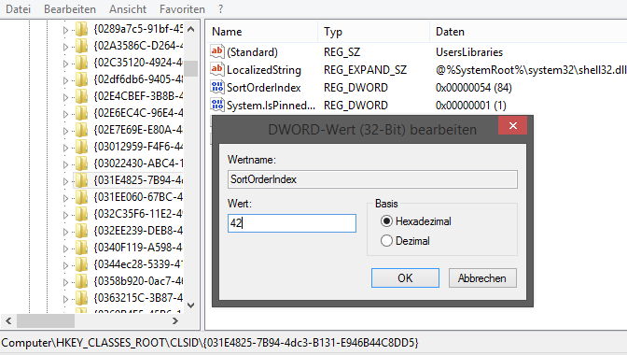The image size is (627, 355).
Task: Click folder icon of {031E4825-7B94 key
Action: (x=81, y=180)
